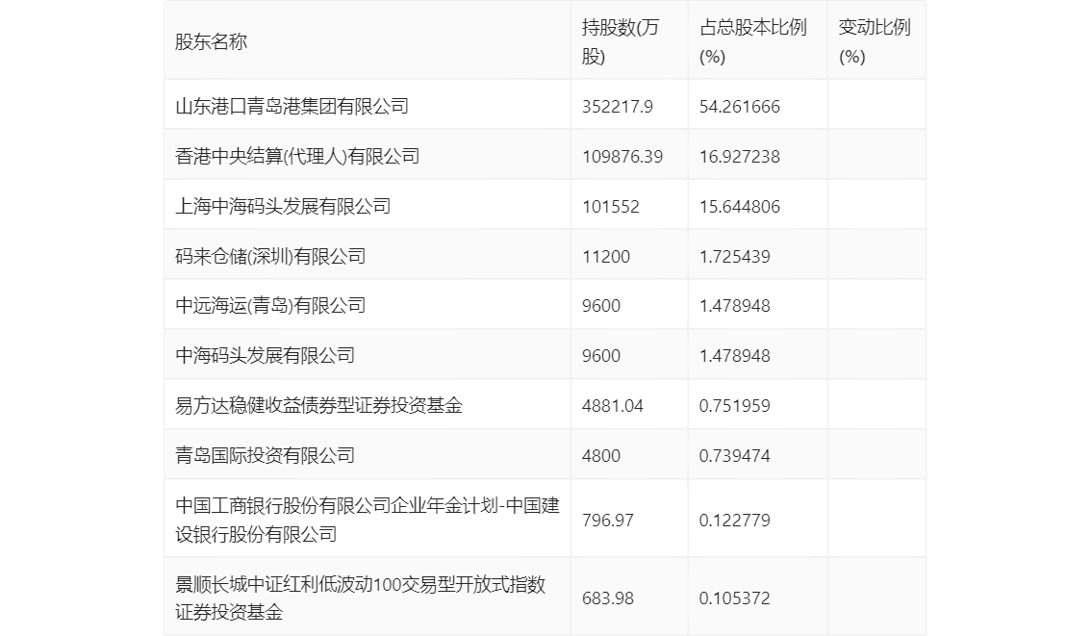
Task: Click 1.478948 in the 中海码头发展 row
Action: (x=735, y=356)
